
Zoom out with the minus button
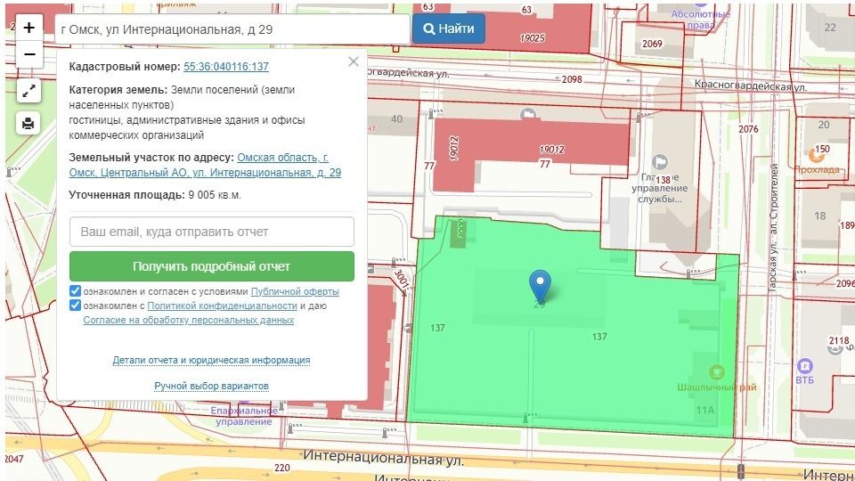(x=28, y=54)
